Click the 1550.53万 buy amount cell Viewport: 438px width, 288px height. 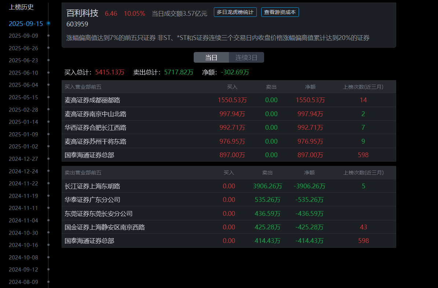click(233, 100)
